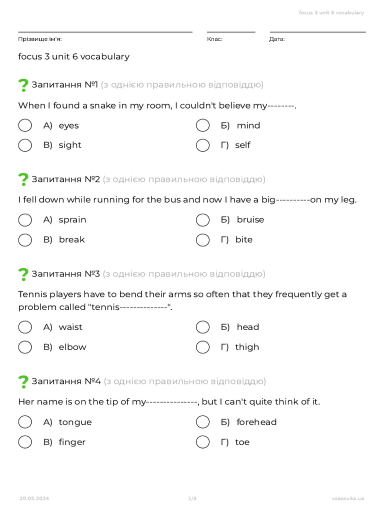Pick the 'forehead' radio button
The height and width of the screenshot is (512, 384).
203,422
